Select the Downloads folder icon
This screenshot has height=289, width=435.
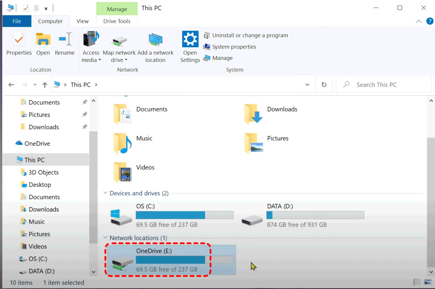[x=253, y=114]
